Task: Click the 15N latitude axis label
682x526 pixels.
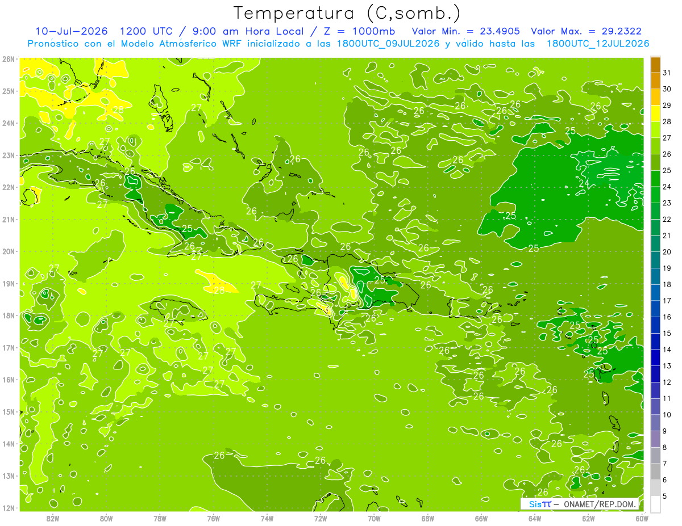Action: click(x=9, y=412)
